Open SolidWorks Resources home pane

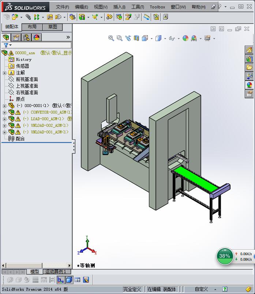(x=249, y=50)
